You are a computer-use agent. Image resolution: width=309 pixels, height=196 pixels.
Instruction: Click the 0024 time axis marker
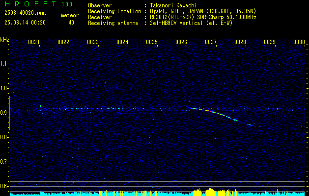point(122,42)
